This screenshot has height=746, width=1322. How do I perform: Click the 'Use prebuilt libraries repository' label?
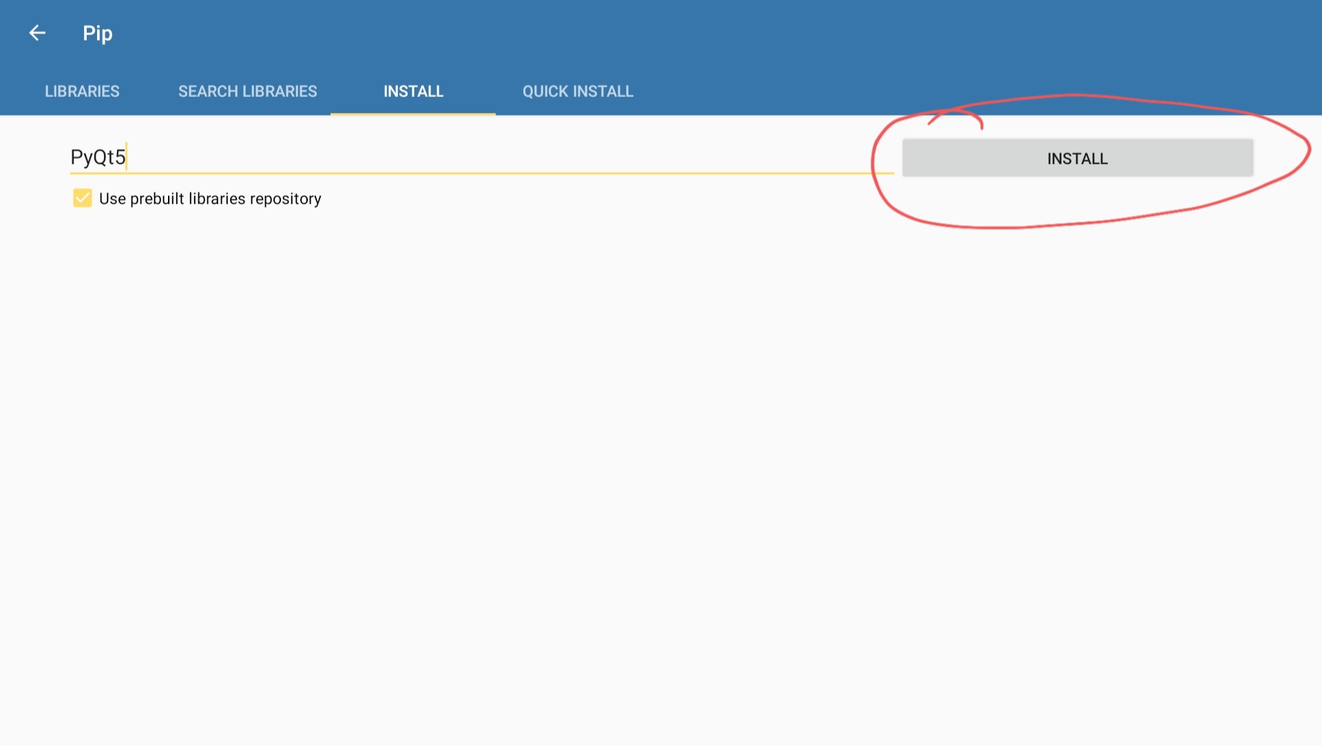[x=210, y=199]
